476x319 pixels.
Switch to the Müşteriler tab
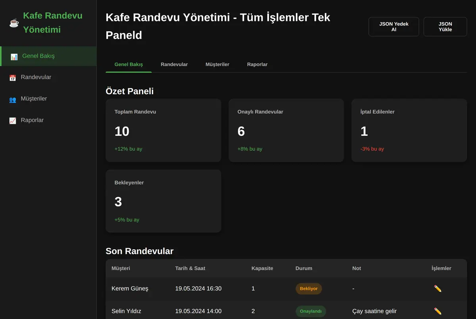[x=217, y=64]
